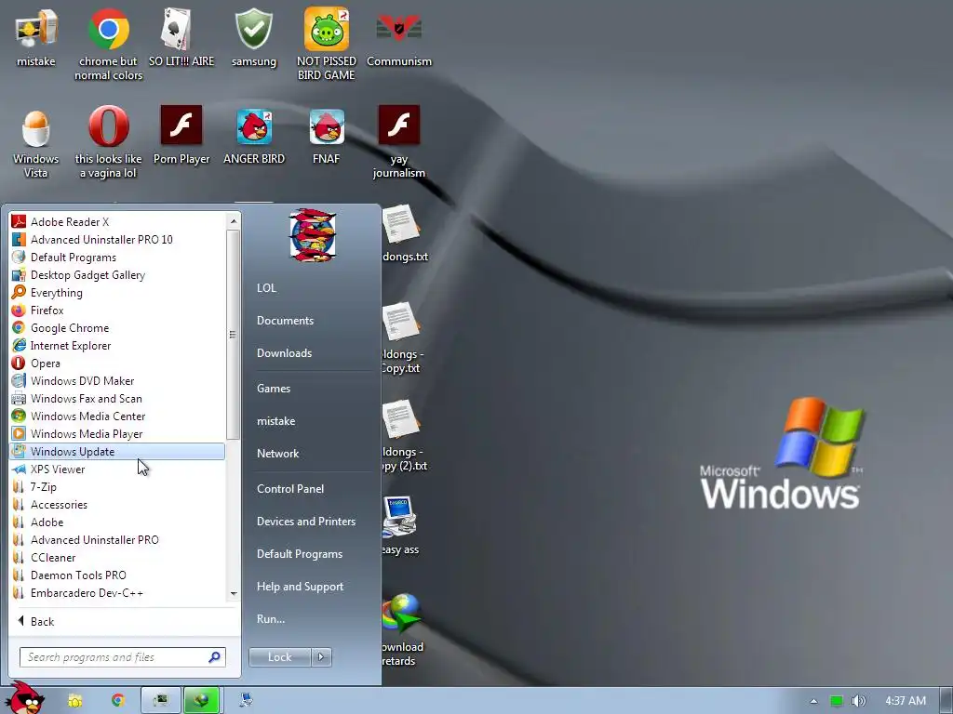
Task: Open Windows Fax and Scan
Action: pos(117,398)
